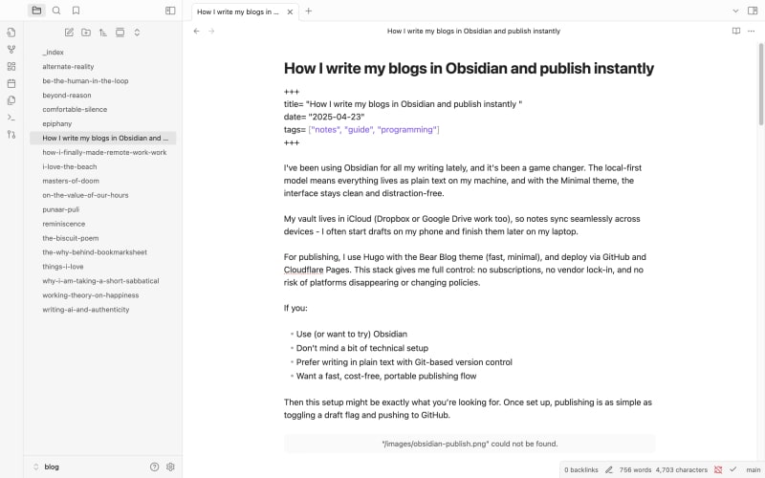Show bookmarks panel in sidebar
The image size is (765, 478).
76,11
